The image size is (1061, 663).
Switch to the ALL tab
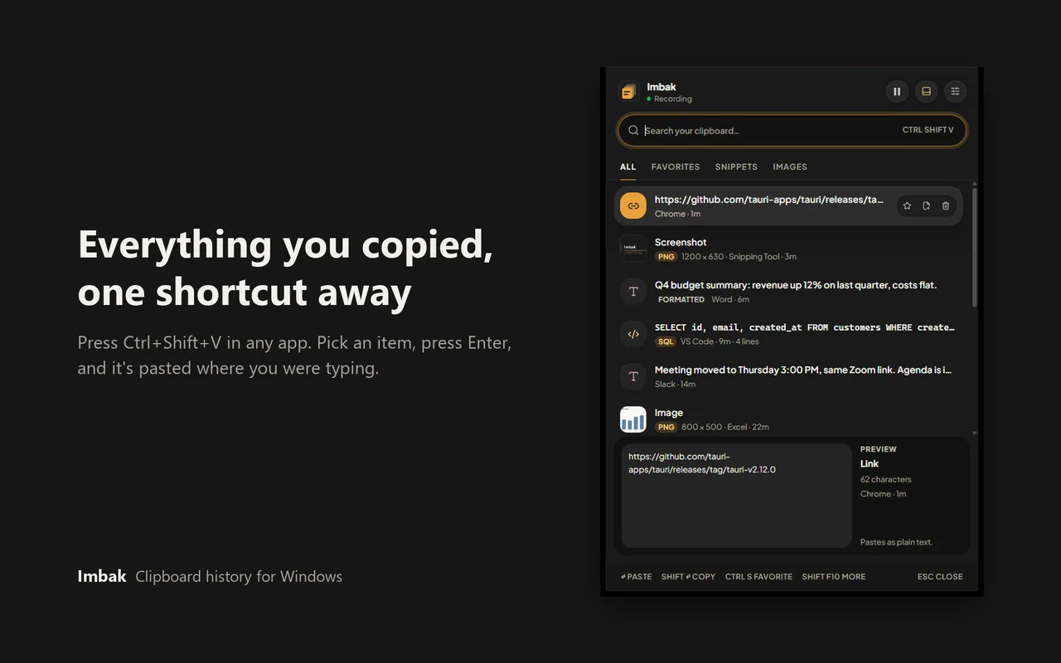pos(628,167)
